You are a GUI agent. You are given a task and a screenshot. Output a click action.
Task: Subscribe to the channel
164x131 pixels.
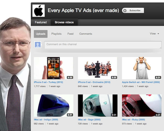coord(133,10)
